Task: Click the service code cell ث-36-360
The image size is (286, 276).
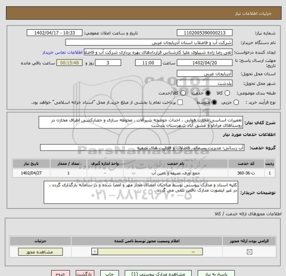Action: click(x=246, y=173)
